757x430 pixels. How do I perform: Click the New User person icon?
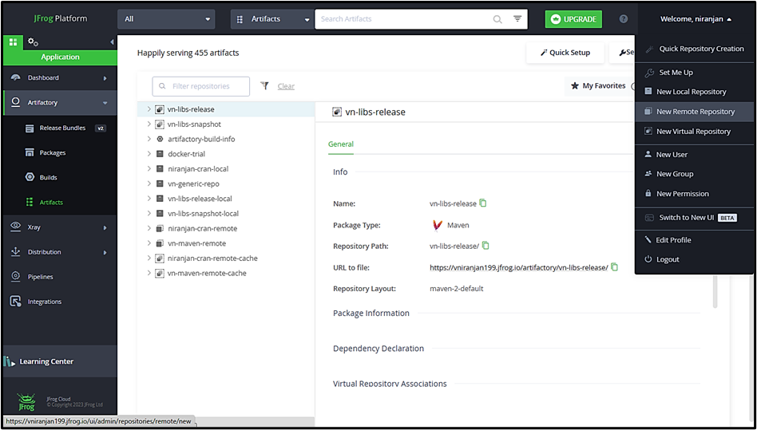648,154
